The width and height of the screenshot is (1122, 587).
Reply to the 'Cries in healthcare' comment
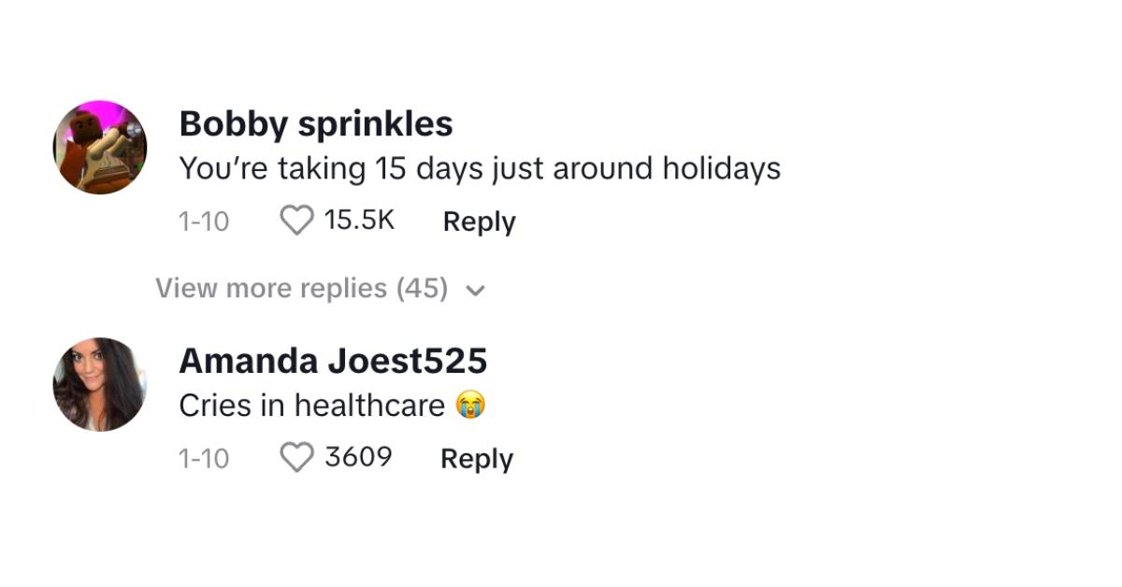pyautogui.click(x=477, y=459)
